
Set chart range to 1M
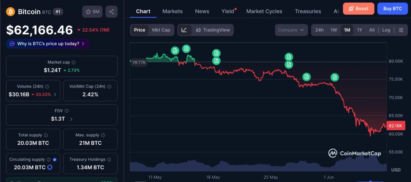point(347,30)
